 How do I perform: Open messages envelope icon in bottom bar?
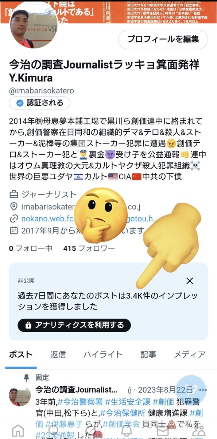pyautogui.click(x=163, y=431)
